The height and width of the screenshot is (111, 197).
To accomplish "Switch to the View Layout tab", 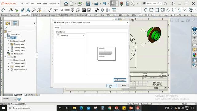I will pyautogui.click(x=14, y=15).
